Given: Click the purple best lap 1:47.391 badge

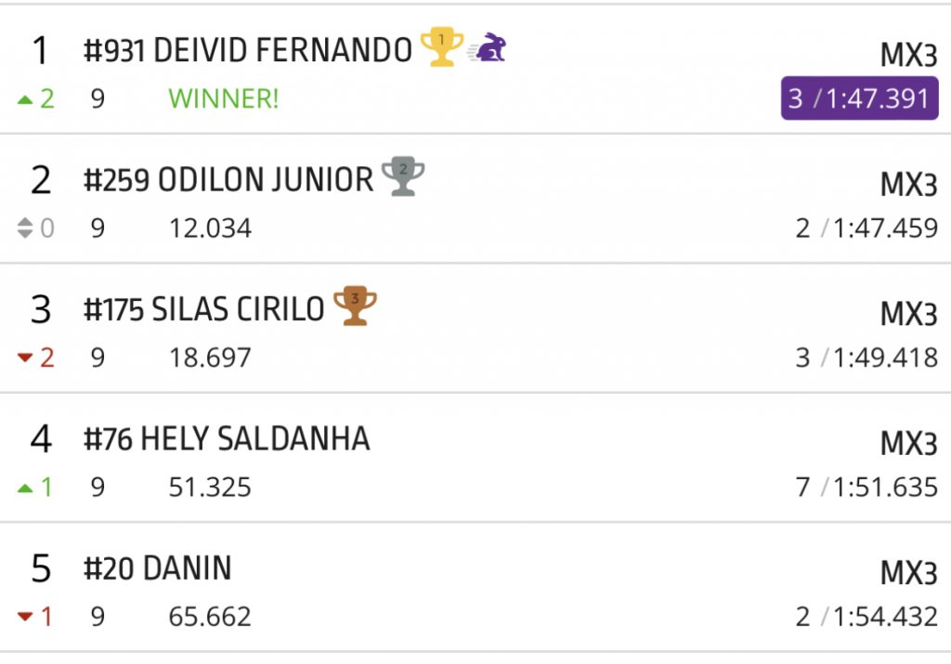Looking at the screenshot, I should [x=859, y=98].
